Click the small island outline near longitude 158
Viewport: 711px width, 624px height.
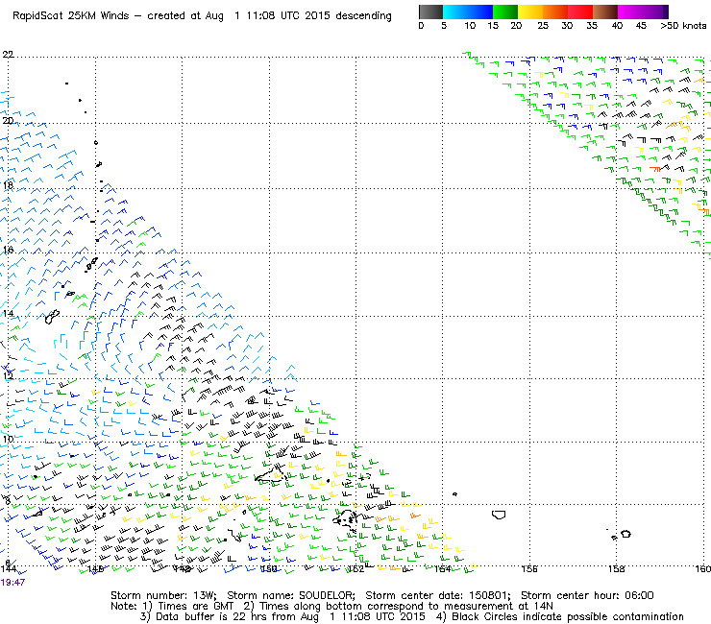click(x=625, y=534)
